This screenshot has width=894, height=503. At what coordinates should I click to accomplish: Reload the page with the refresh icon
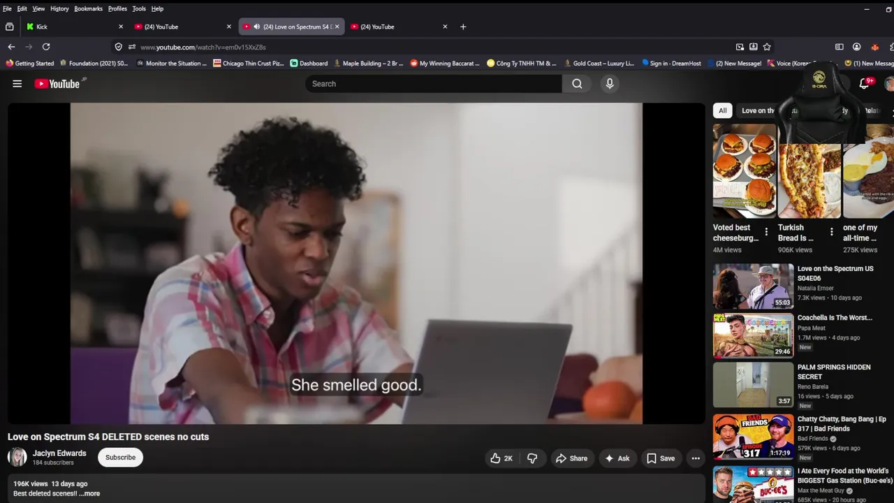[x=46, y=47]
